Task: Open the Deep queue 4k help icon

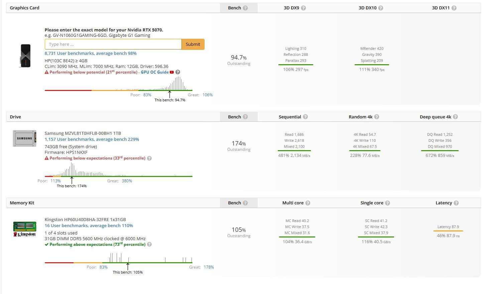Action: (456, 117)
